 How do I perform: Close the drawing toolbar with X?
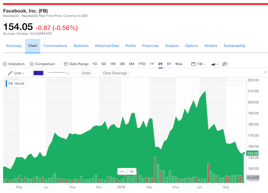click(x=265, y=72)
